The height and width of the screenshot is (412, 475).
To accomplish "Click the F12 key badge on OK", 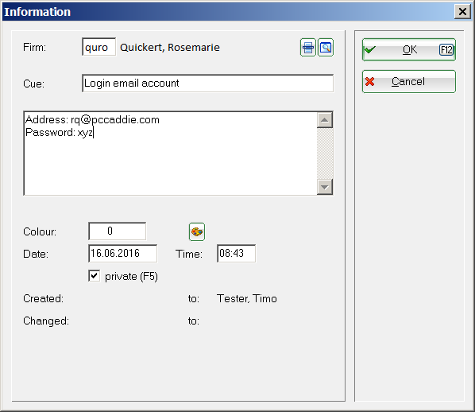I will [446, 50].
